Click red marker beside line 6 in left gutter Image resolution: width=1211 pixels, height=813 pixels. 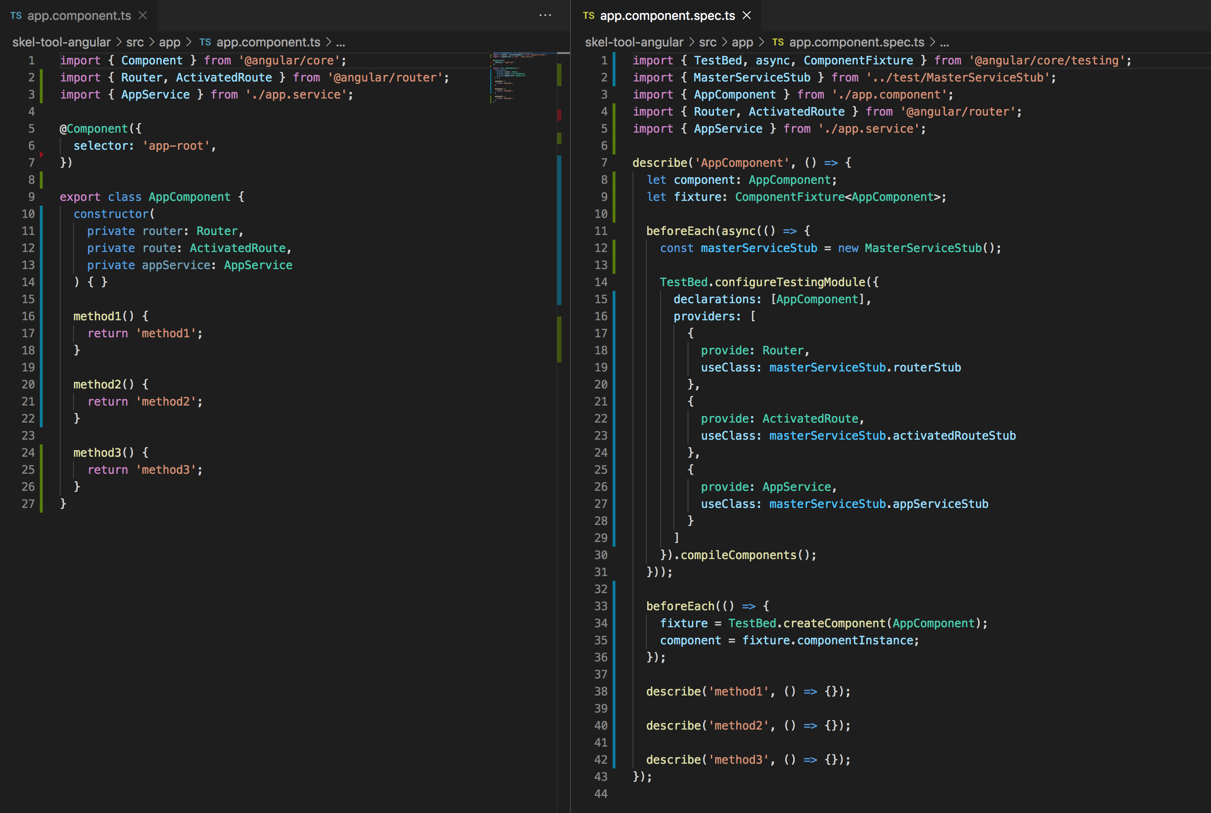point(42,154)
